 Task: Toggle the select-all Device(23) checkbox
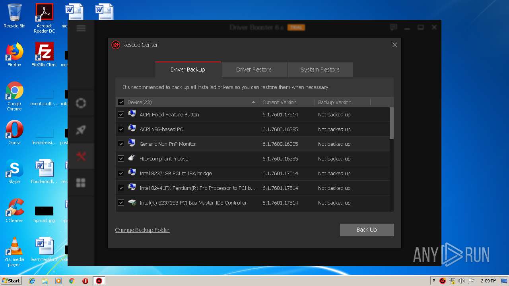click(x=121, y=102)
